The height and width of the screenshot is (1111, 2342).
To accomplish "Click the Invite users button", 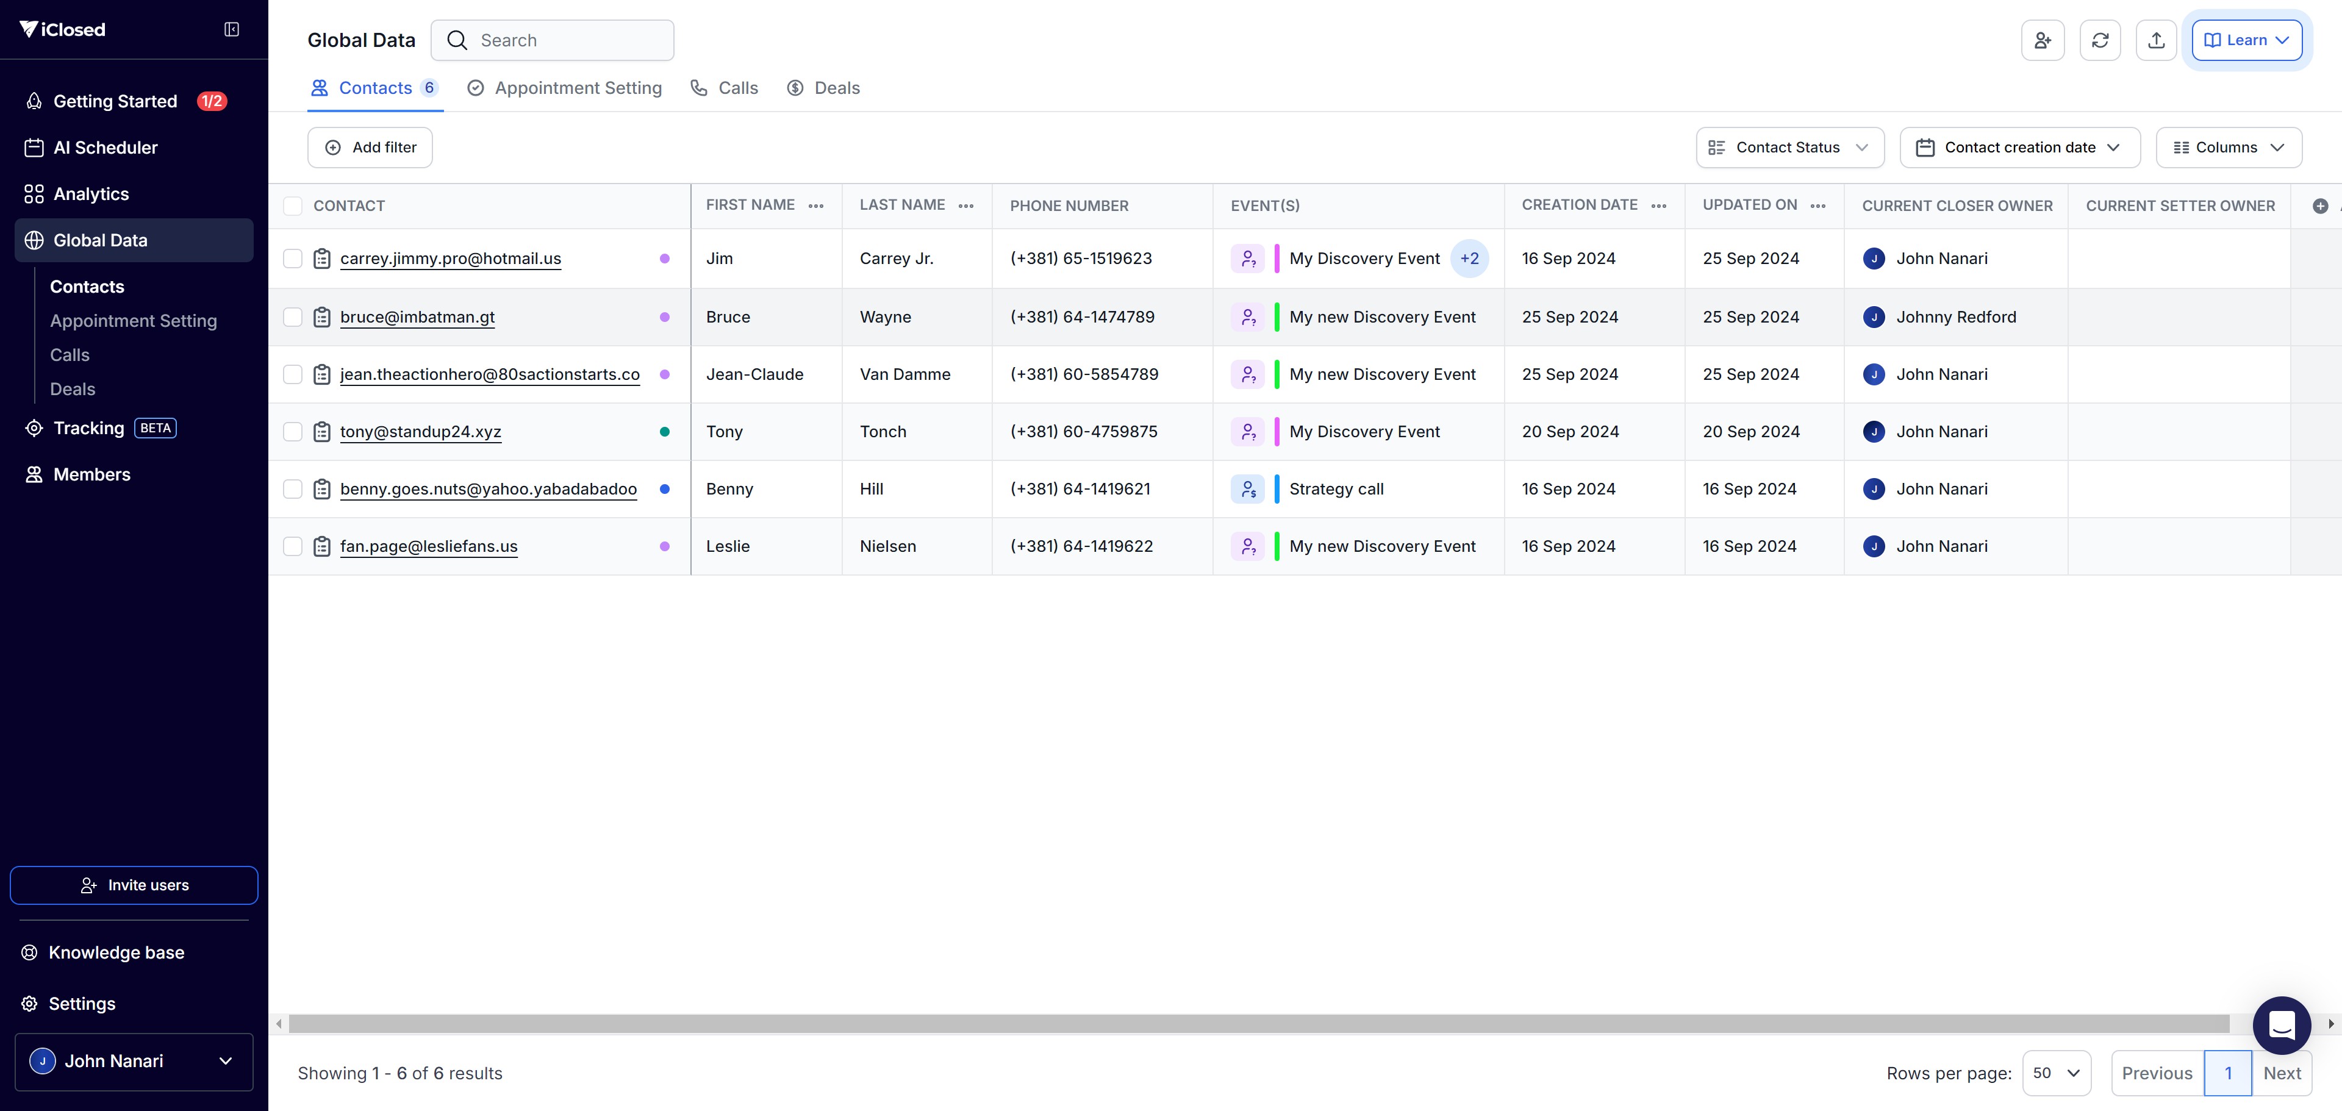I will (134, 885).
